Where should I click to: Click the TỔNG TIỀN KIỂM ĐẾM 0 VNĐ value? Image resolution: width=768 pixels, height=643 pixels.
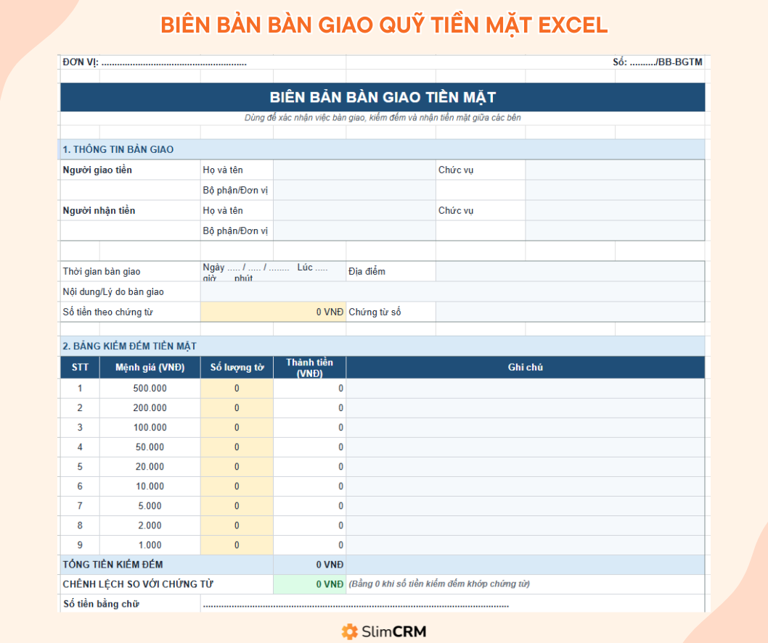pyautogui.click(x=309, y=565)
